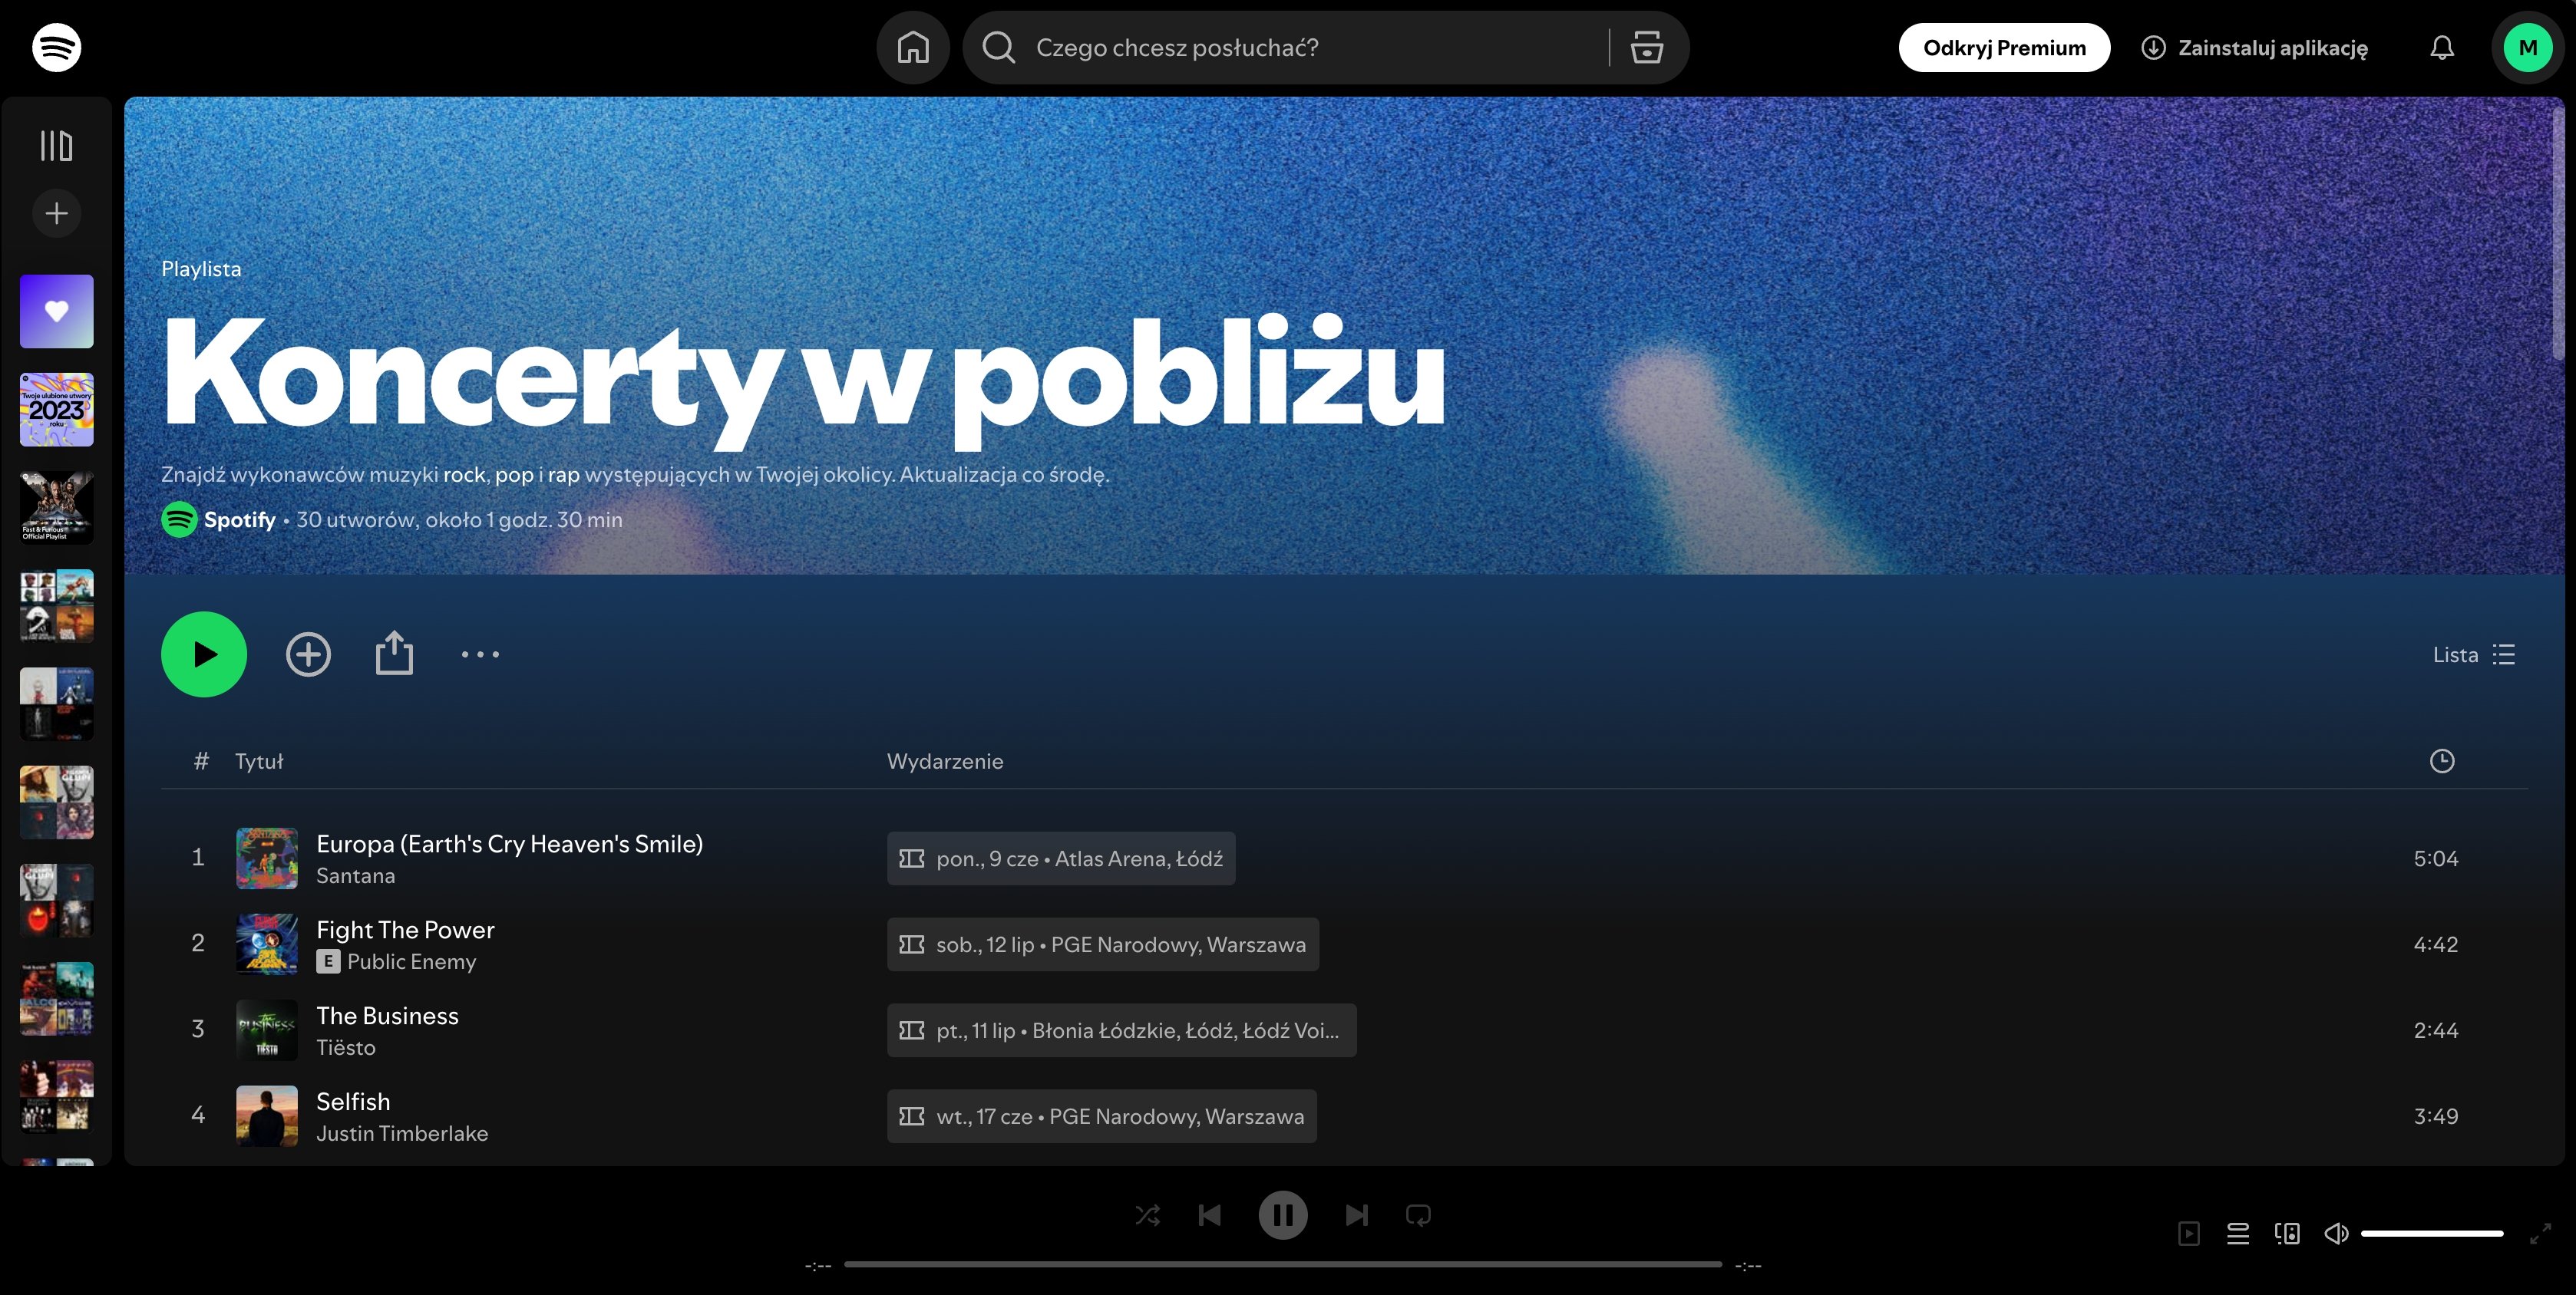Open the Now Playing view icon

pyautogui.click(x=2188, y=1234)
